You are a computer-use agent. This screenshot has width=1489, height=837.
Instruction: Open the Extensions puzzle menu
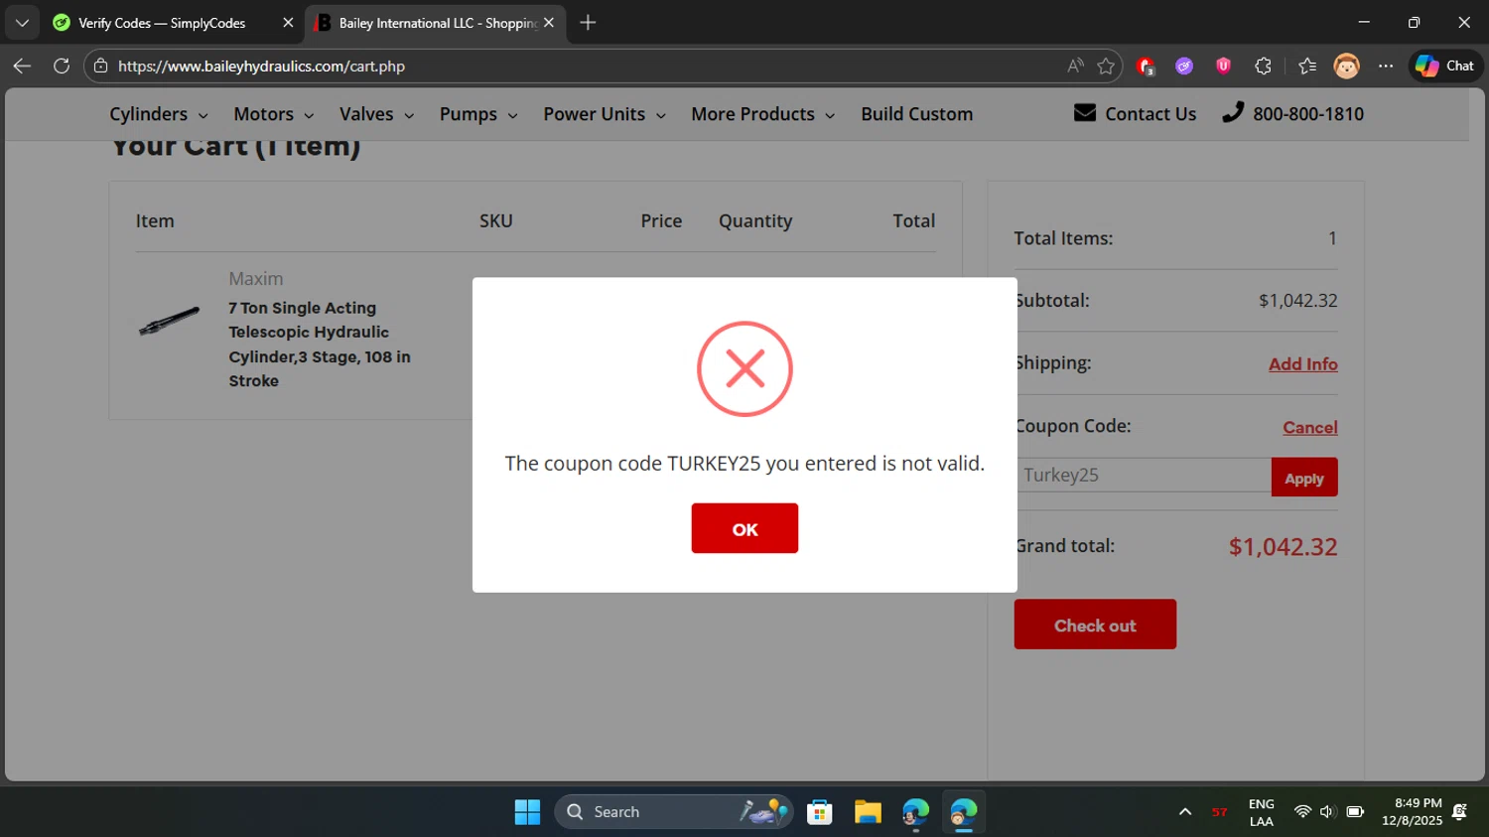(1263, 66)
